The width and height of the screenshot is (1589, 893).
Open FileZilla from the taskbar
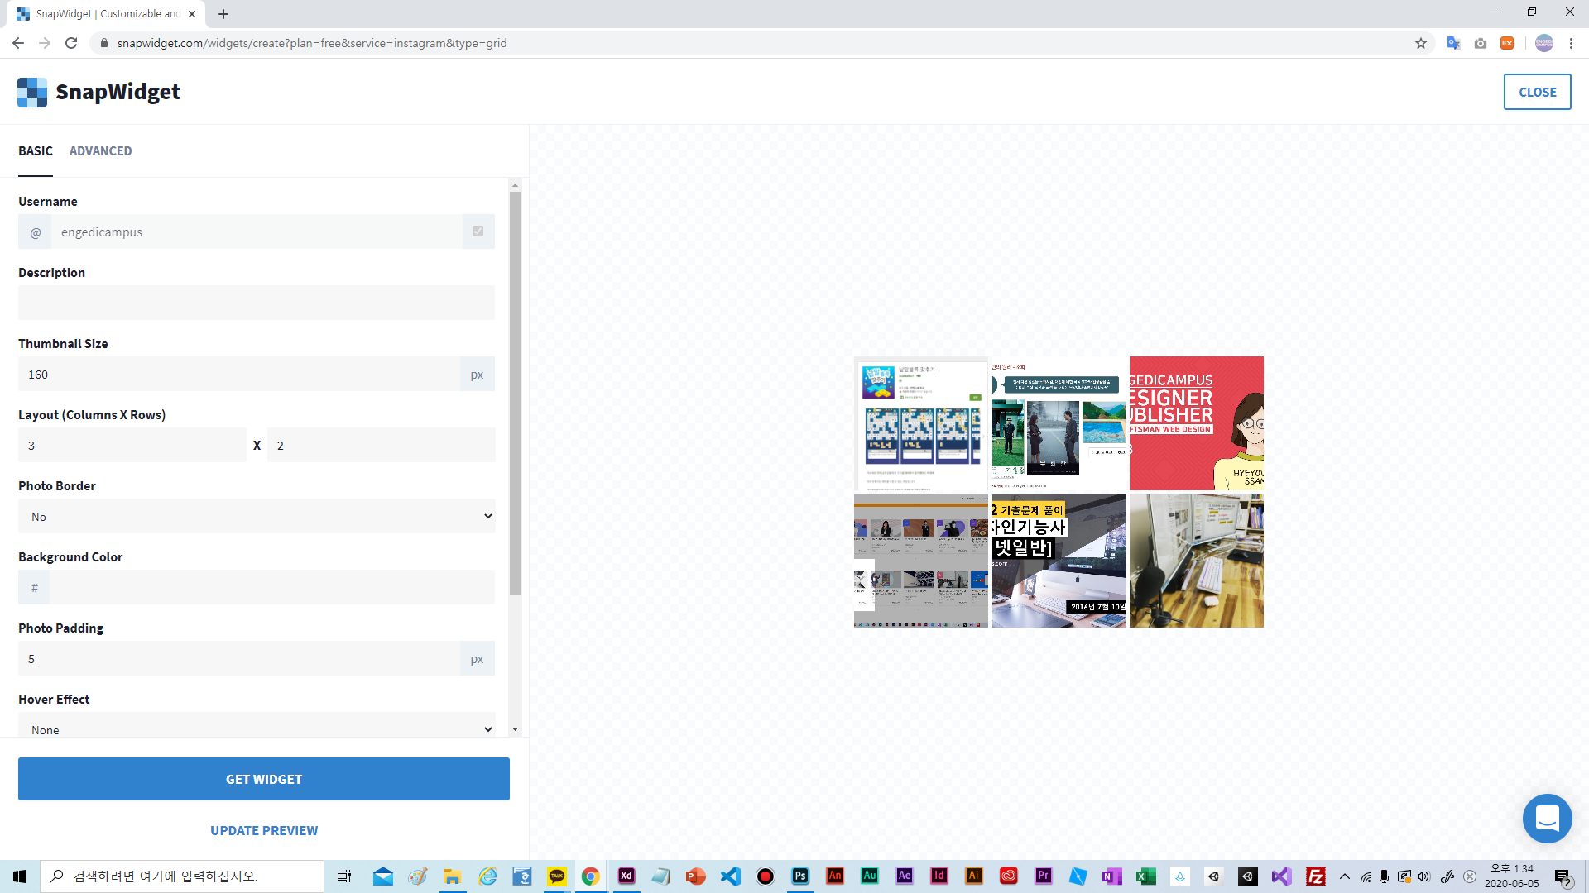click(1316, 876)
